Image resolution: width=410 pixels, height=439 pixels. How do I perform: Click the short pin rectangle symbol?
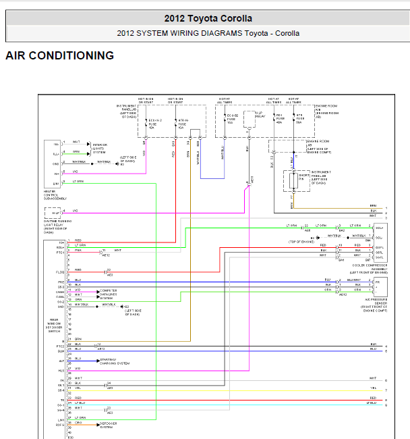(x=293, y=181)
